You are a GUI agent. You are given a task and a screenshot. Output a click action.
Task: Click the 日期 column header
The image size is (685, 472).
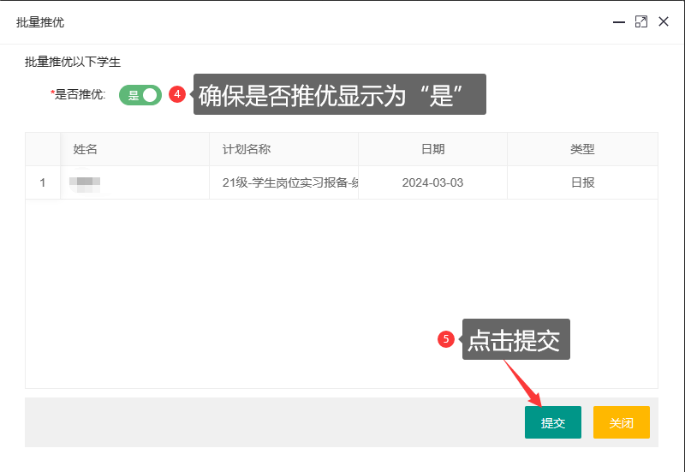[x=432, y=149]
